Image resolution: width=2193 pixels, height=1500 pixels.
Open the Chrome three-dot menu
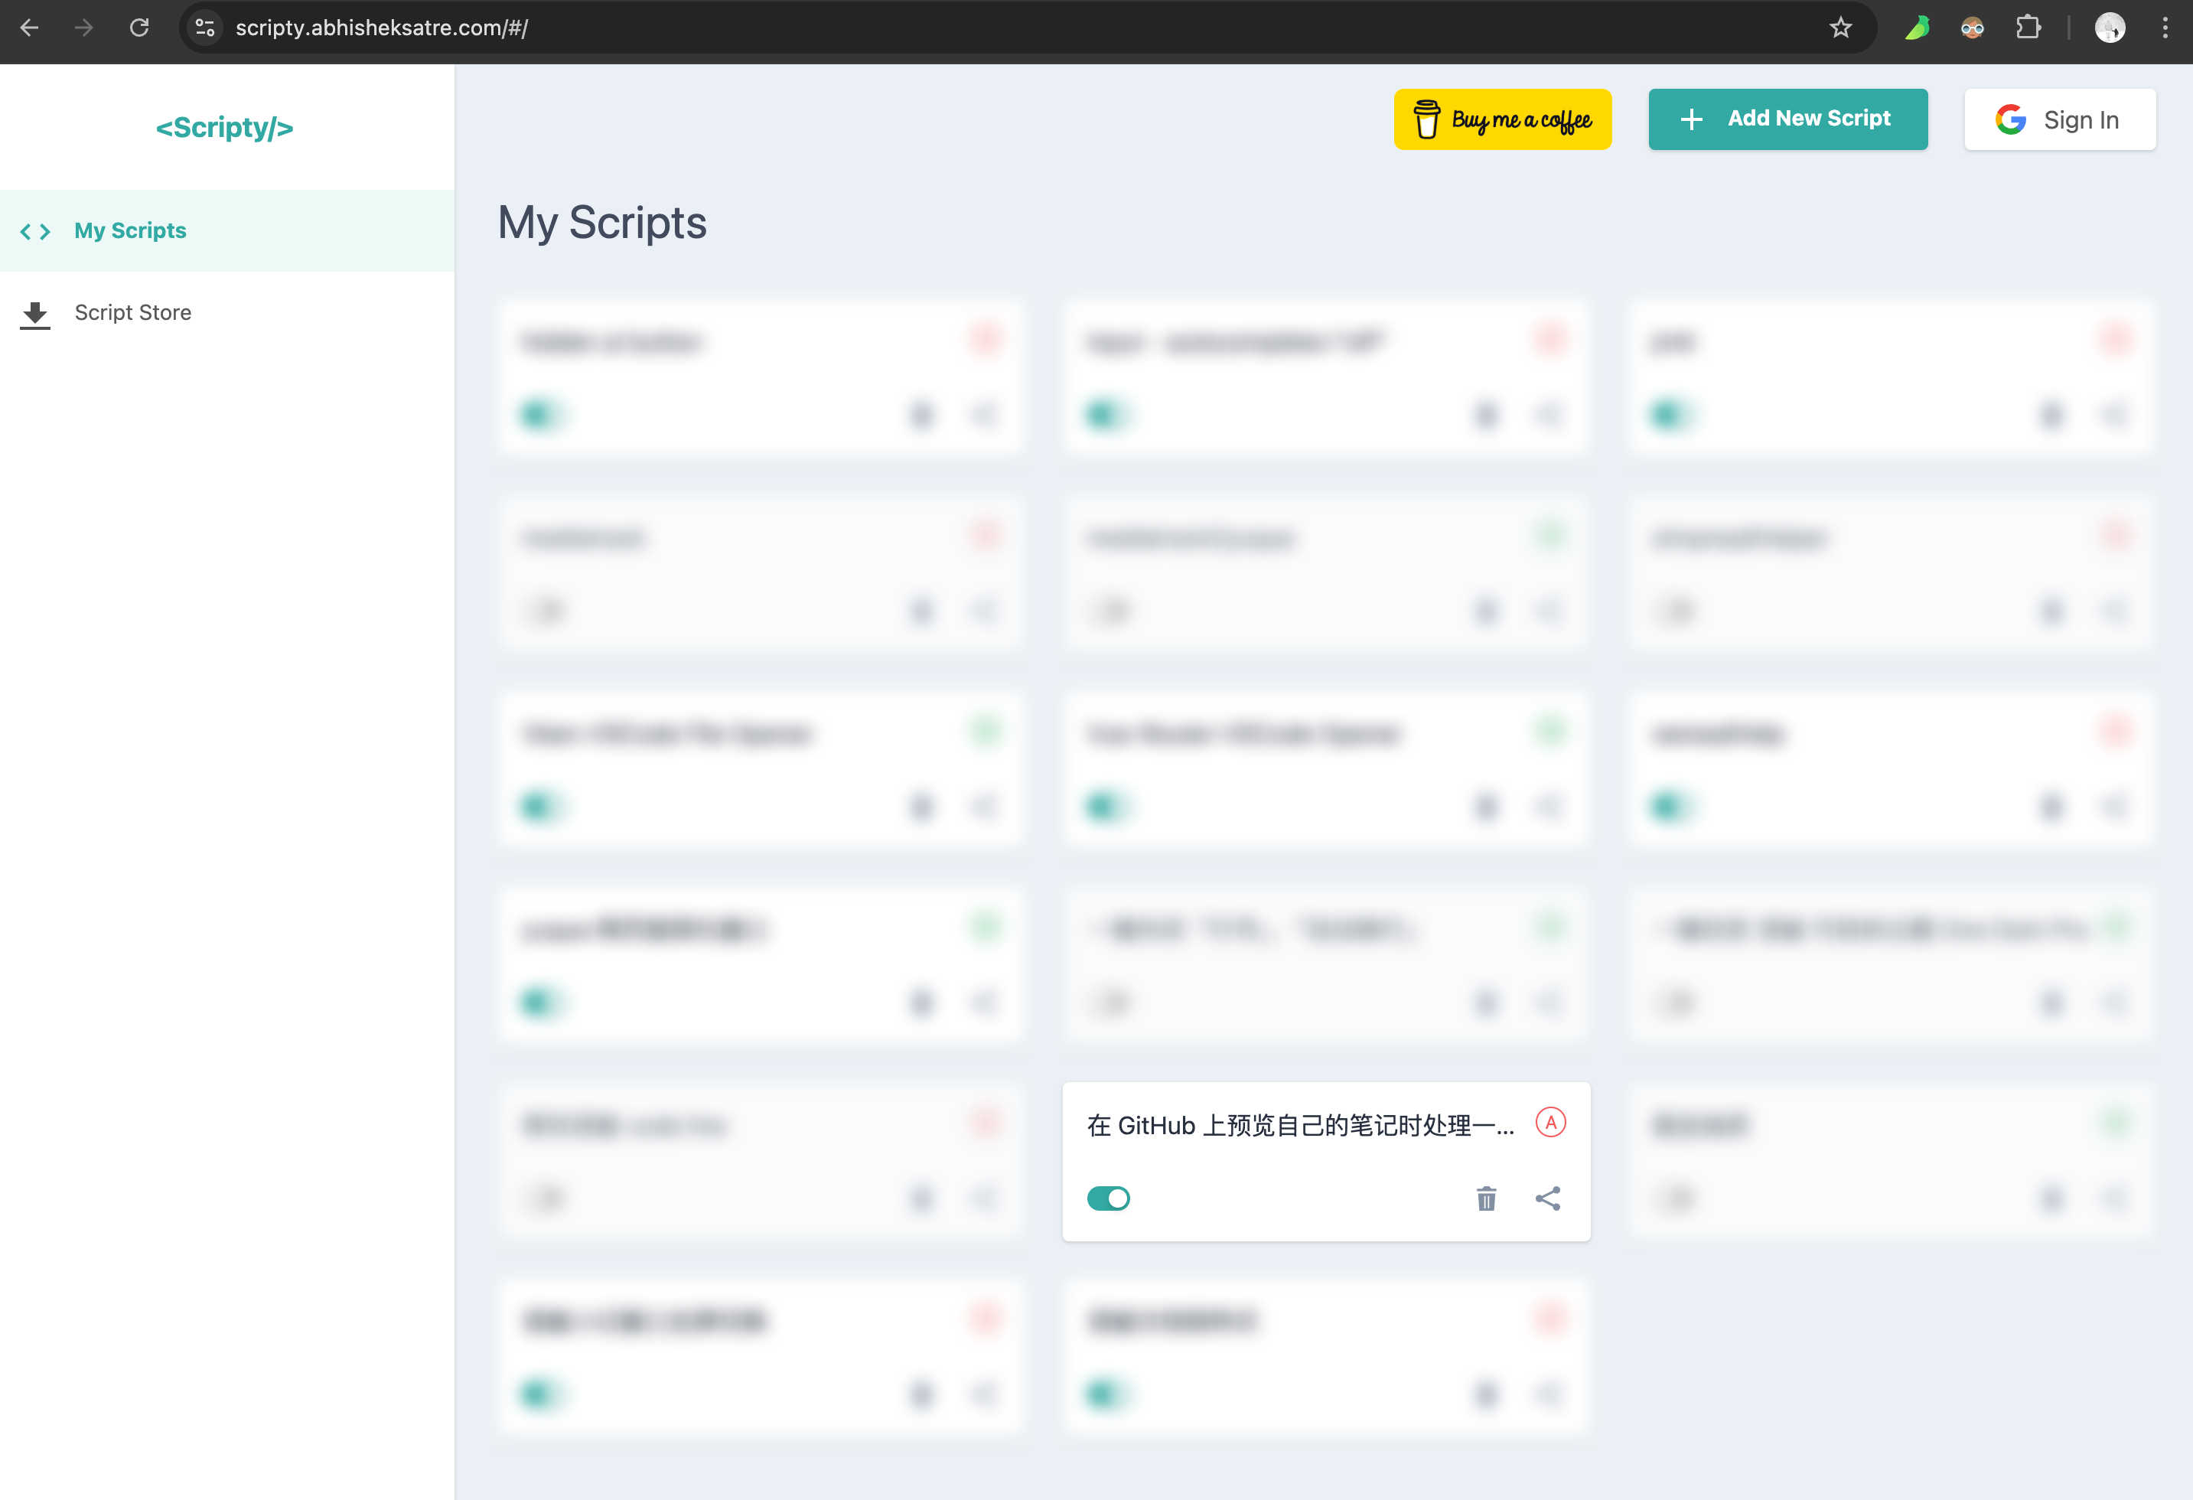click(x=2165, y=28)
